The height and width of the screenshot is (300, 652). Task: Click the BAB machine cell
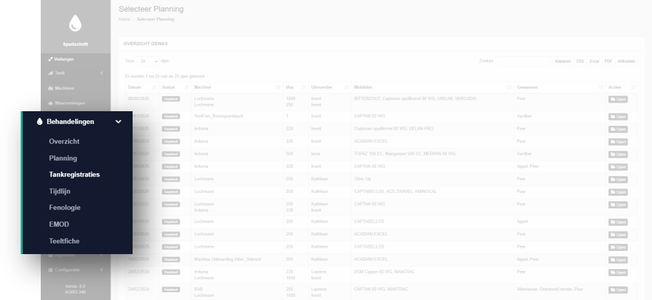point(199,289)
